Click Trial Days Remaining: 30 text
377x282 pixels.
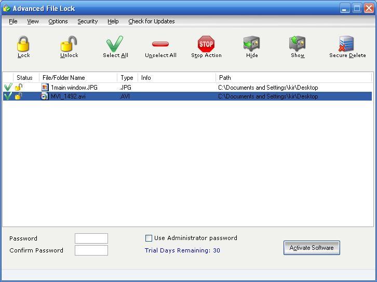pos(182,250)
